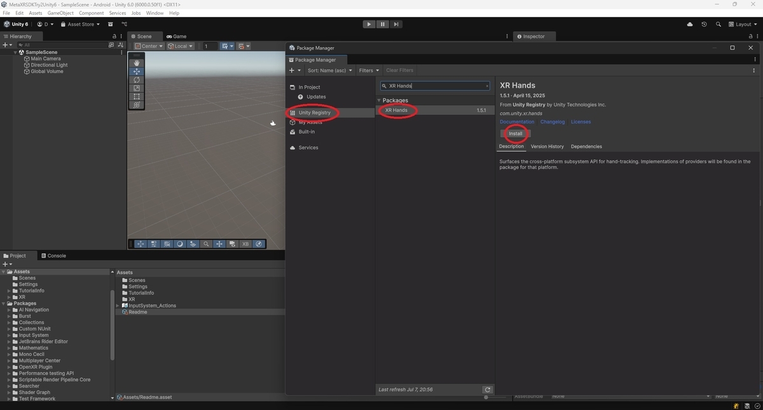This screenshot has height=410, width=763.
Task: Click the Install button for XR Hands
Action: coord(514,133)
